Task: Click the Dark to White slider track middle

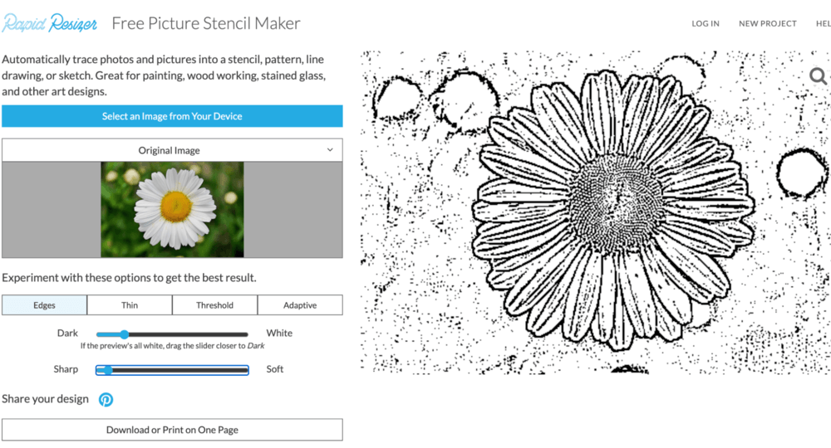Action: click(172, 334)
